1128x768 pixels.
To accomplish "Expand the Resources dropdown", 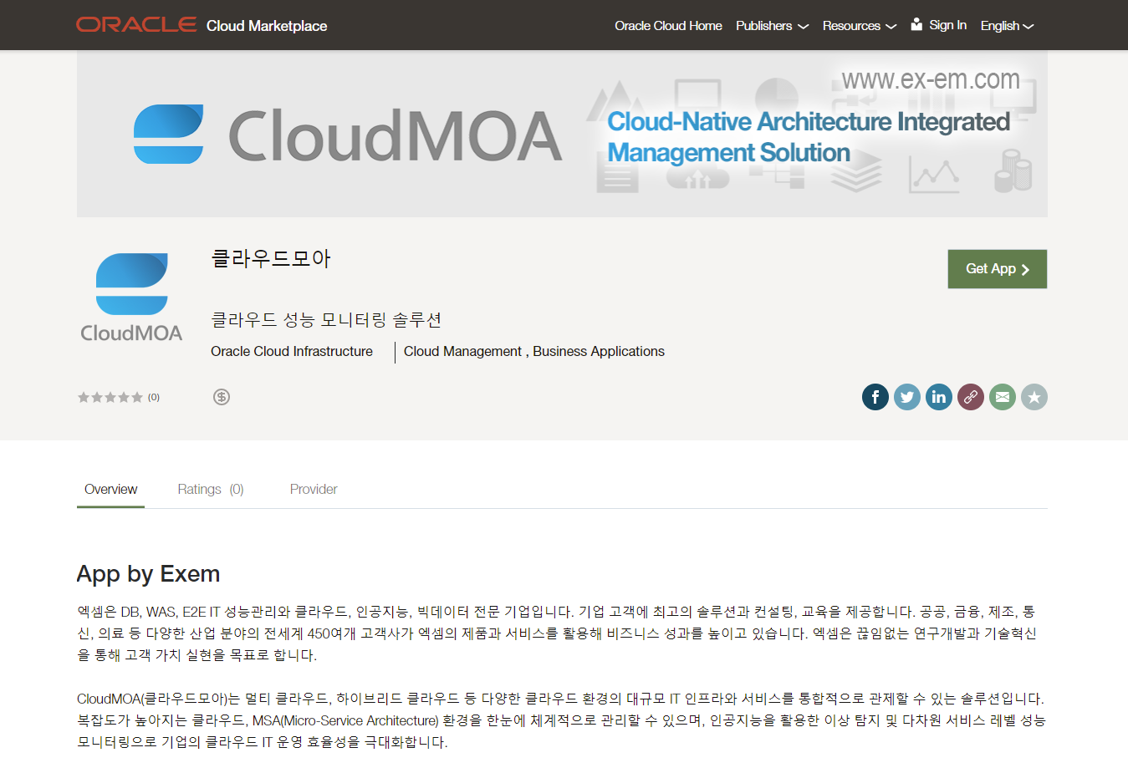I will (x=859, y=26).
